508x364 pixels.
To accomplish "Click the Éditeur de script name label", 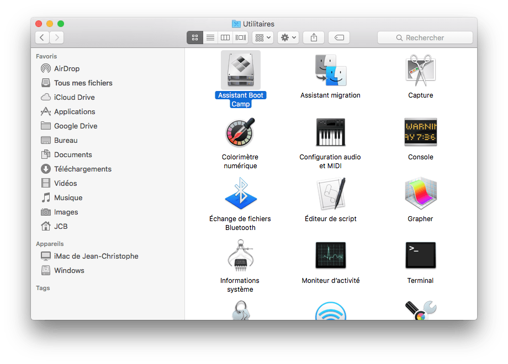I will (330, 219).
